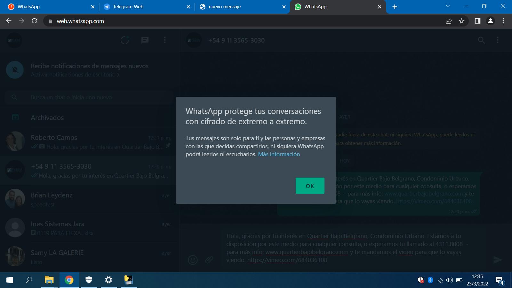
Task: Click Roberto Camps profile picture
Action: pyautogui.click(x=15, y=141)
